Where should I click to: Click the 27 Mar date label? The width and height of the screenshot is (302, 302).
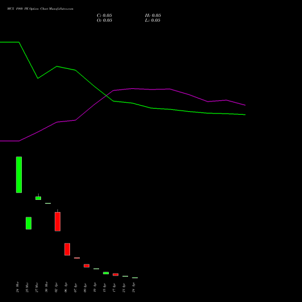(37, 288)
